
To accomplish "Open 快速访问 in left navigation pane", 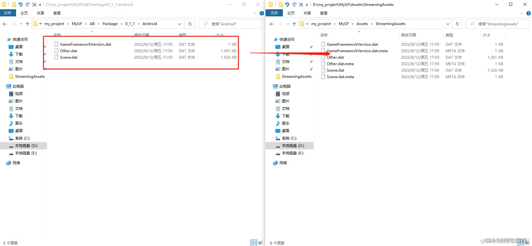I will click(20, 39).
